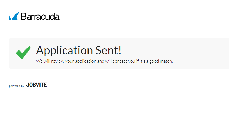
Task: Click the green checkmark success icon
Action: click(23, 52)
